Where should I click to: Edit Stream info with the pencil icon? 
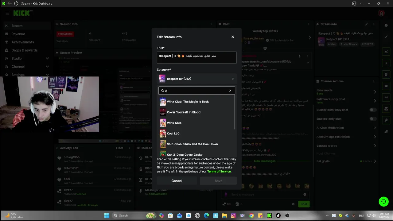click(366, 24)
